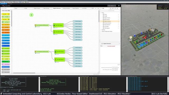Image resolution: width=169 pixels, height=95 pixels.
Task: Show the list of flows button
Action: point(98,8)
